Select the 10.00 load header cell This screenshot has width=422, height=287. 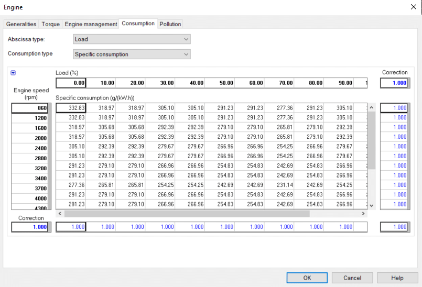coord(101,83)
